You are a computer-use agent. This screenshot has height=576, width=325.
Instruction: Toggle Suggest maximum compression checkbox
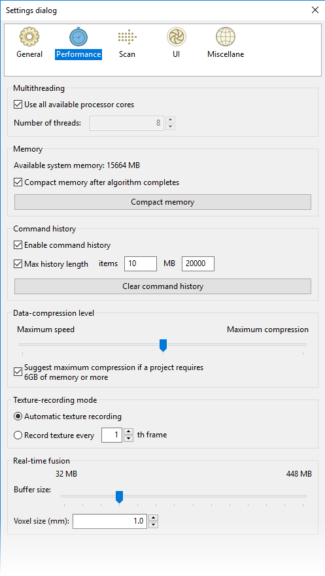point(18,372)
